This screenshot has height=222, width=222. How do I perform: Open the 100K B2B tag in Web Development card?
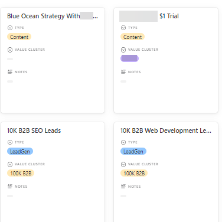click(x=134, y=173)
